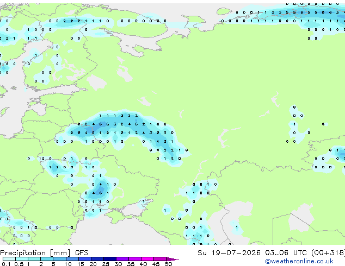345x266 pixels.
Task: Click the '15' legend scale label
Action: [81, 264]
